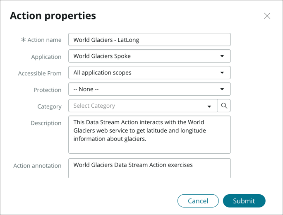
Task: Click the Application field label
Action: point(46,57)
